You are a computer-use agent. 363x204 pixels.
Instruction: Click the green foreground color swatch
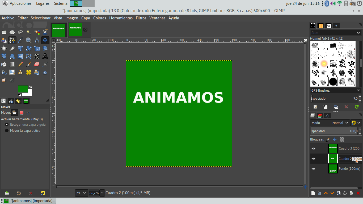click(x=22, y=89)
